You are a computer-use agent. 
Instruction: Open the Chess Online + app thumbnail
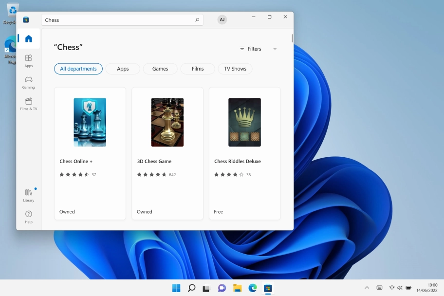click(90, 122)
